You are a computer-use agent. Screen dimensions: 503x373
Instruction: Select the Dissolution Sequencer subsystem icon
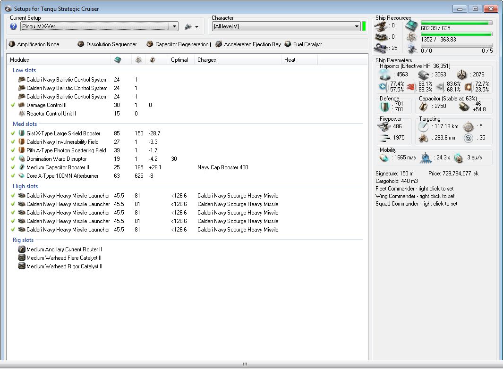coord(81,44)
